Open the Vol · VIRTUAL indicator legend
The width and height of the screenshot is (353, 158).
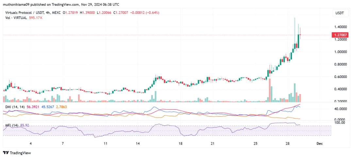click(14, 18)
